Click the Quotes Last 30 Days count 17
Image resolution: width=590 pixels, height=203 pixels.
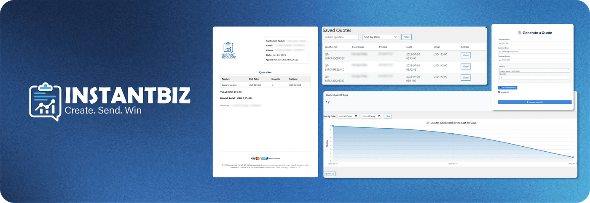click(328, 102)
